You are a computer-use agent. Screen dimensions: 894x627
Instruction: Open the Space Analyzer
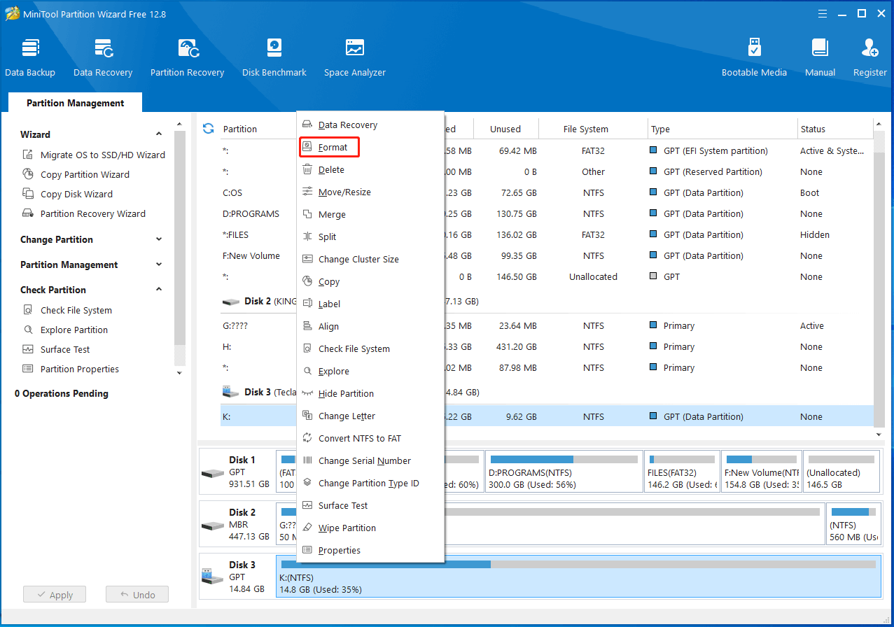354,56
